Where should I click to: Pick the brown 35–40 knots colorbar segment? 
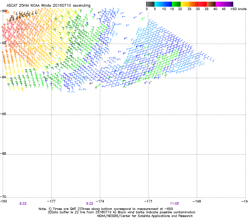click(x=211, y=4)
